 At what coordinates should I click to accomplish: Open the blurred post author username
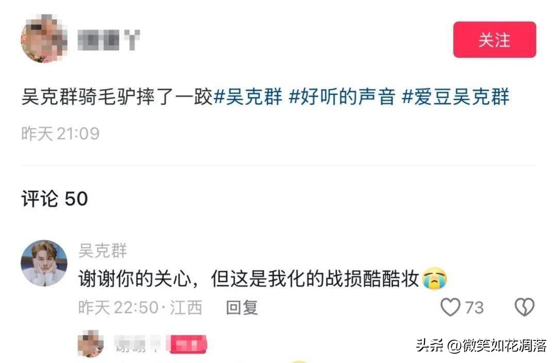point(109,39)
